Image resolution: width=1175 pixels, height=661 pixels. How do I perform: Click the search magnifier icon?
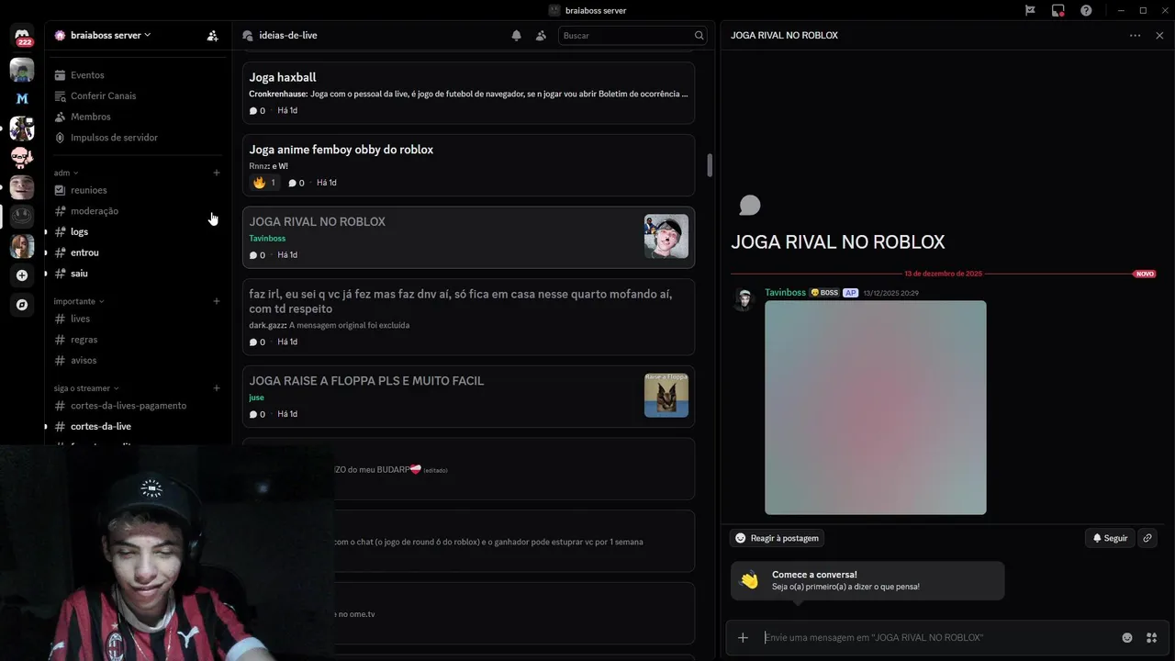[x=699, y=36]
